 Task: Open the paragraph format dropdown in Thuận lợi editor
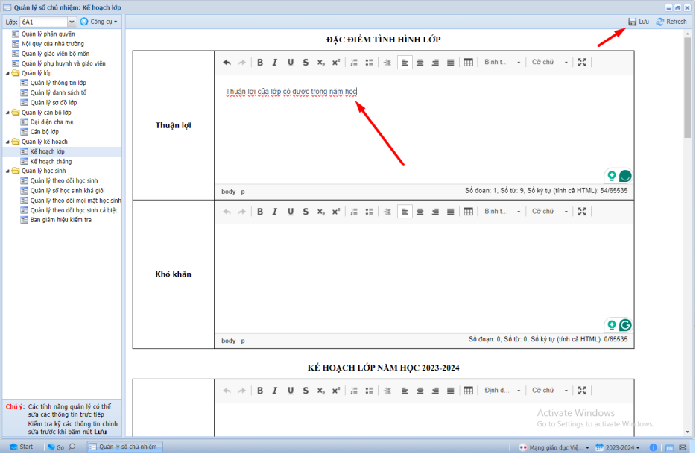coord(502,63)
